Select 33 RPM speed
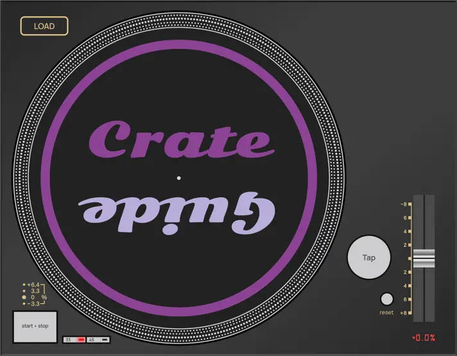 point(74,340)
